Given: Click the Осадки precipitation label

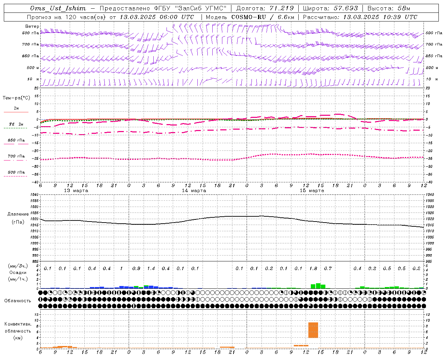Looking at the screenshot, I should point(18,272).
